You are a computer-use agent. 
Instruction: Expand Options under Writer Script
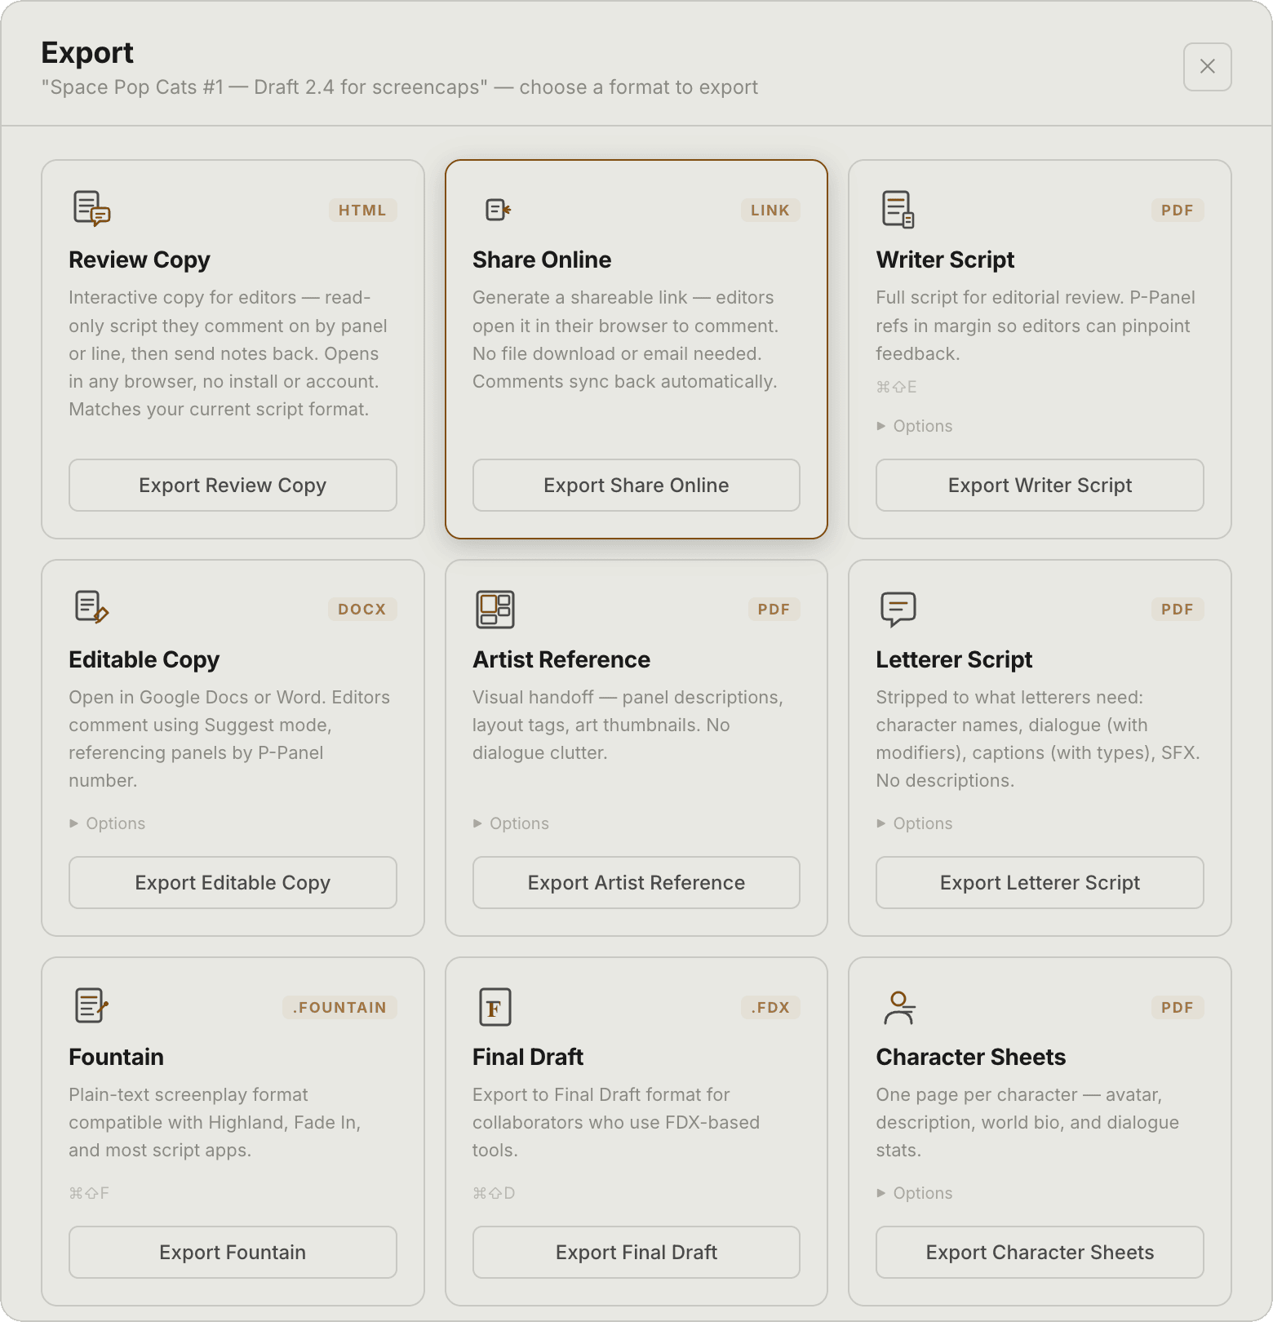click(x=915, y=426)
